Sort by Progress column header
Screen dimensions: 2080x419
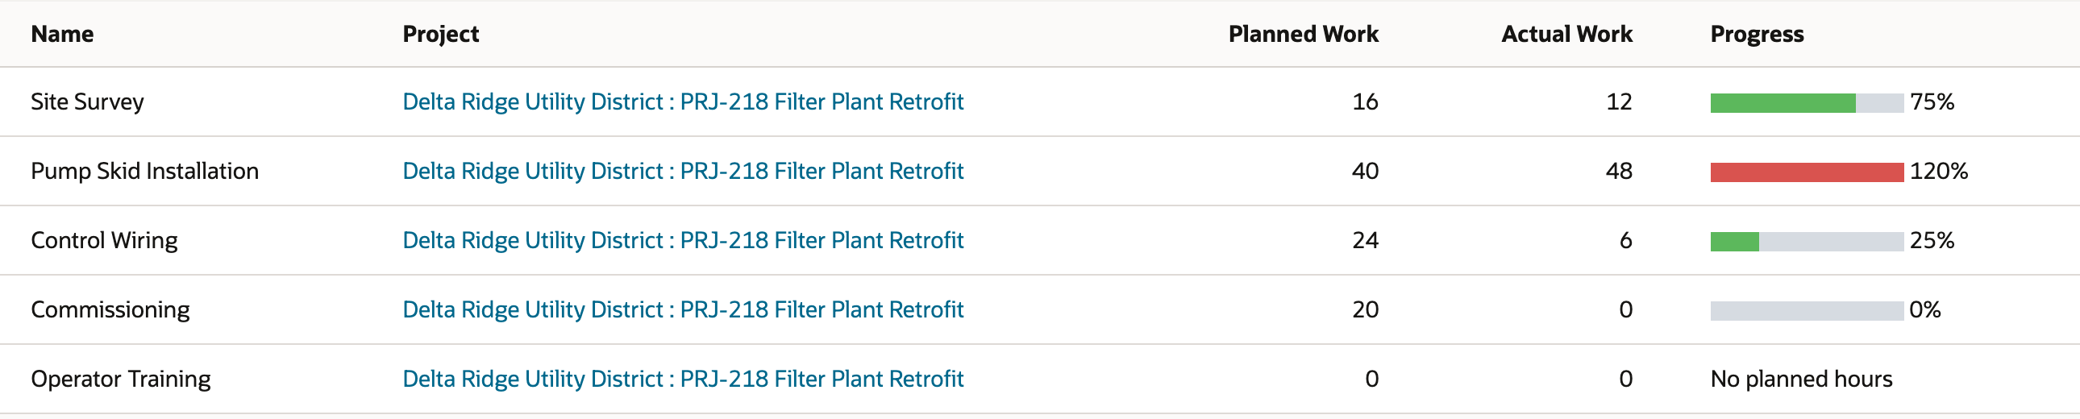1757,34
